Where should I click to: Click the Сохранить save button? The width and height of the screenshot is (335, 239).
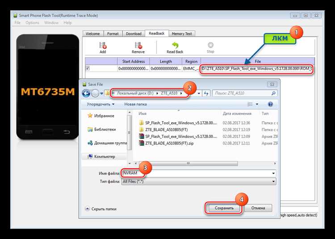point(224,208)
